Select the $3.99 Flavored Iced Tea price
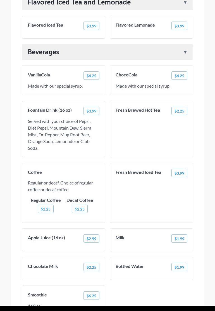 click(x=91, y=26)
